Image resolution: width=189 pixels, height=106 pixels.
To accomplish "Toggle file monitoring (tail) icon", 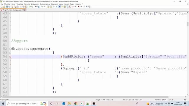I will click(x=75, y=7).
